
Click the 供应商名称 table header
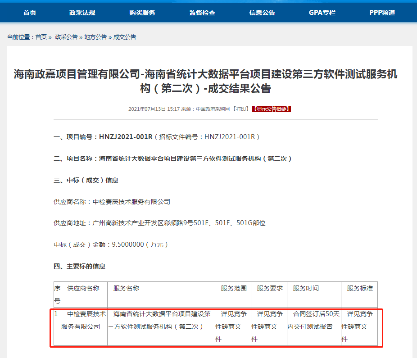(x=84, y=295)
